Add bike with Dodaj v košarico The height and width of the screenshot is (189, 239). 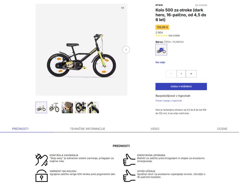pos(181,87)
